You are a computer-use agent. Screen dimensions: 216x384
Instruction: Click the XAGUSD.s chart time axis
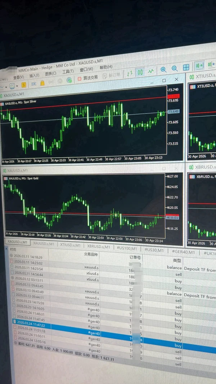pos(84,159)
